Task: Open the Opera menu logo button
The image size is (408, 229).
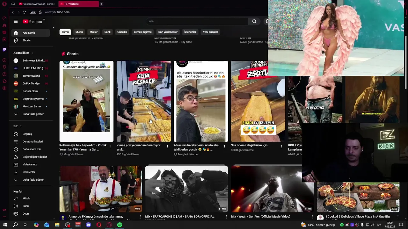Action: click(x=4, y=4)
